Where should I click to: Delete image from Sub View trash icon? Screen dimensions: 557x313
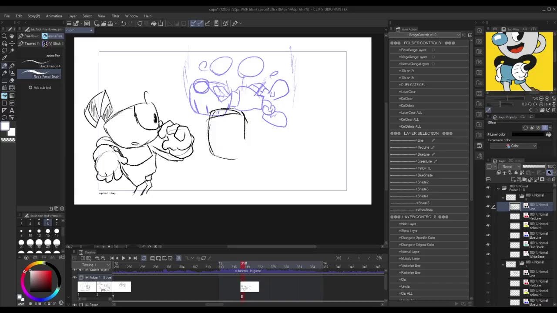click(x=554, y=110)
